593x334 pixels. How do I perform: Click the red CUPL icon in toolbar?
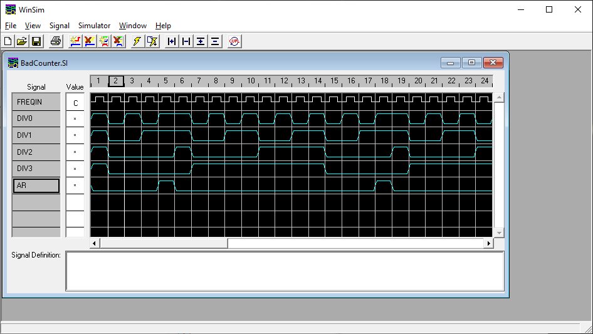(234, 41)
